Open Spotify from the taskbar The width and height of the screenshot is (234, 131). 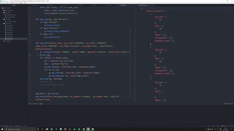click(x=79, y=129)
